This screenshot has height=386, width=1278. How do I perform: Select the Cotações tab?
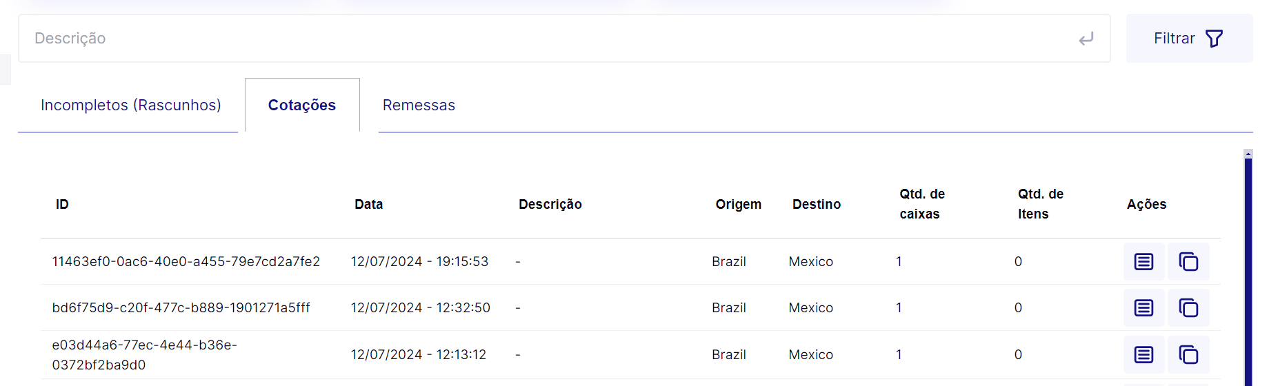(x=302, y=105)
